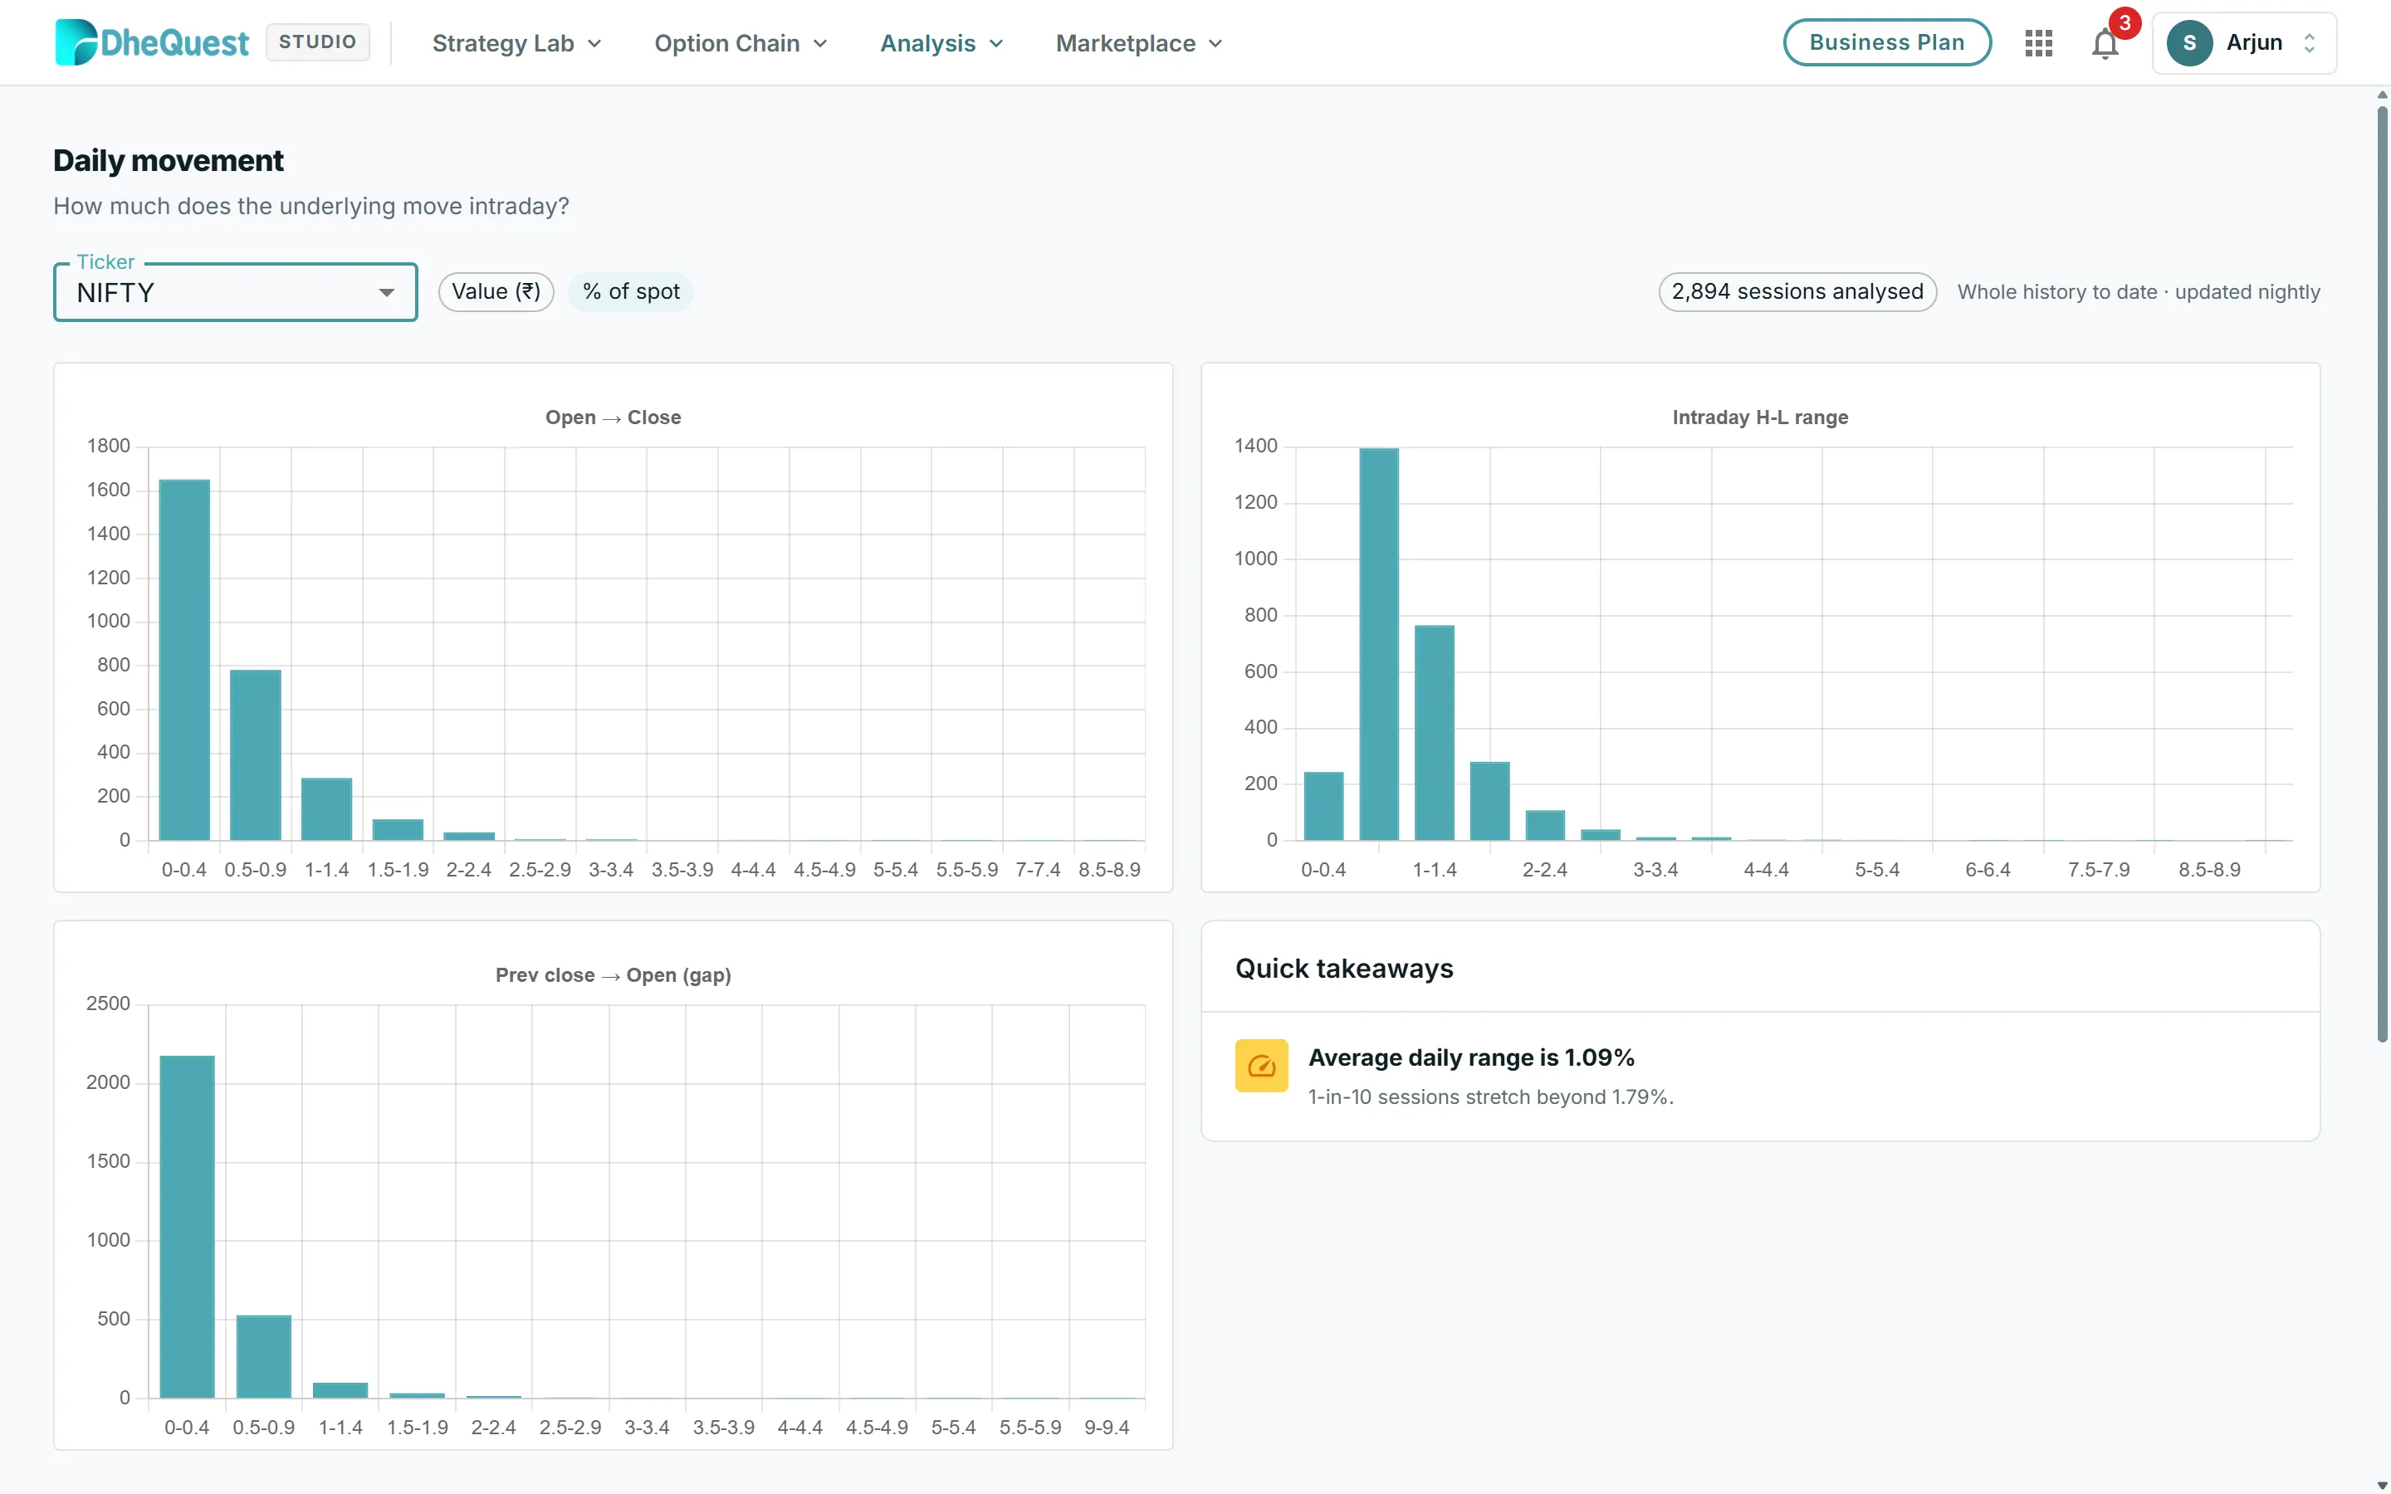
Task: Click the DheQuest logo icon
Action: click(75, 42)
